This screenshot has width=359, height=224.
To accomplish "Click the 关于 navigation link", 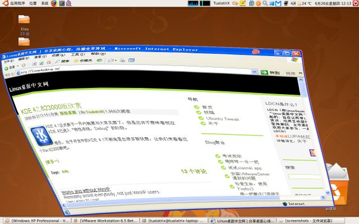I will click(x=213, y=124).
